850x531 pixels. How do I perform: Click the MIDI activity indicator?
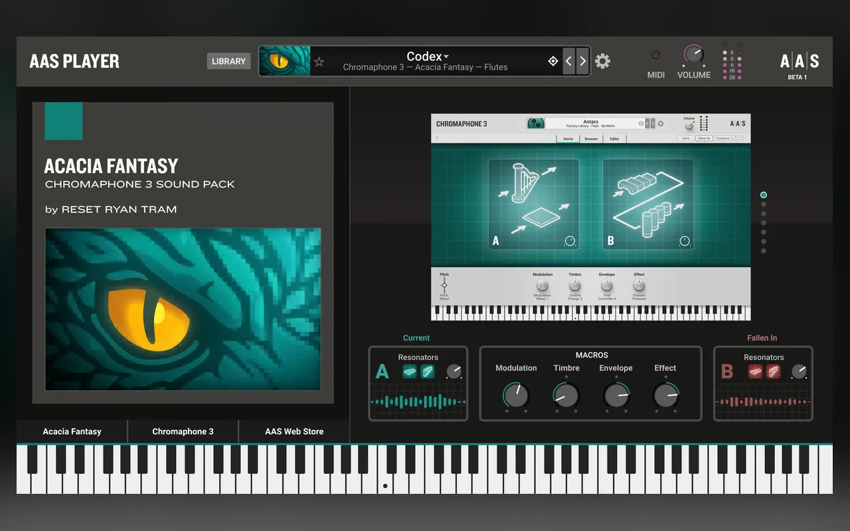[656, 56]
